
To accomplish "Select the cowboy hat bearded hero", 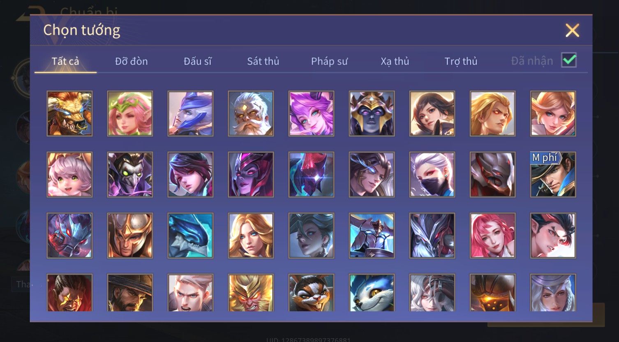I will click(130, 292).
